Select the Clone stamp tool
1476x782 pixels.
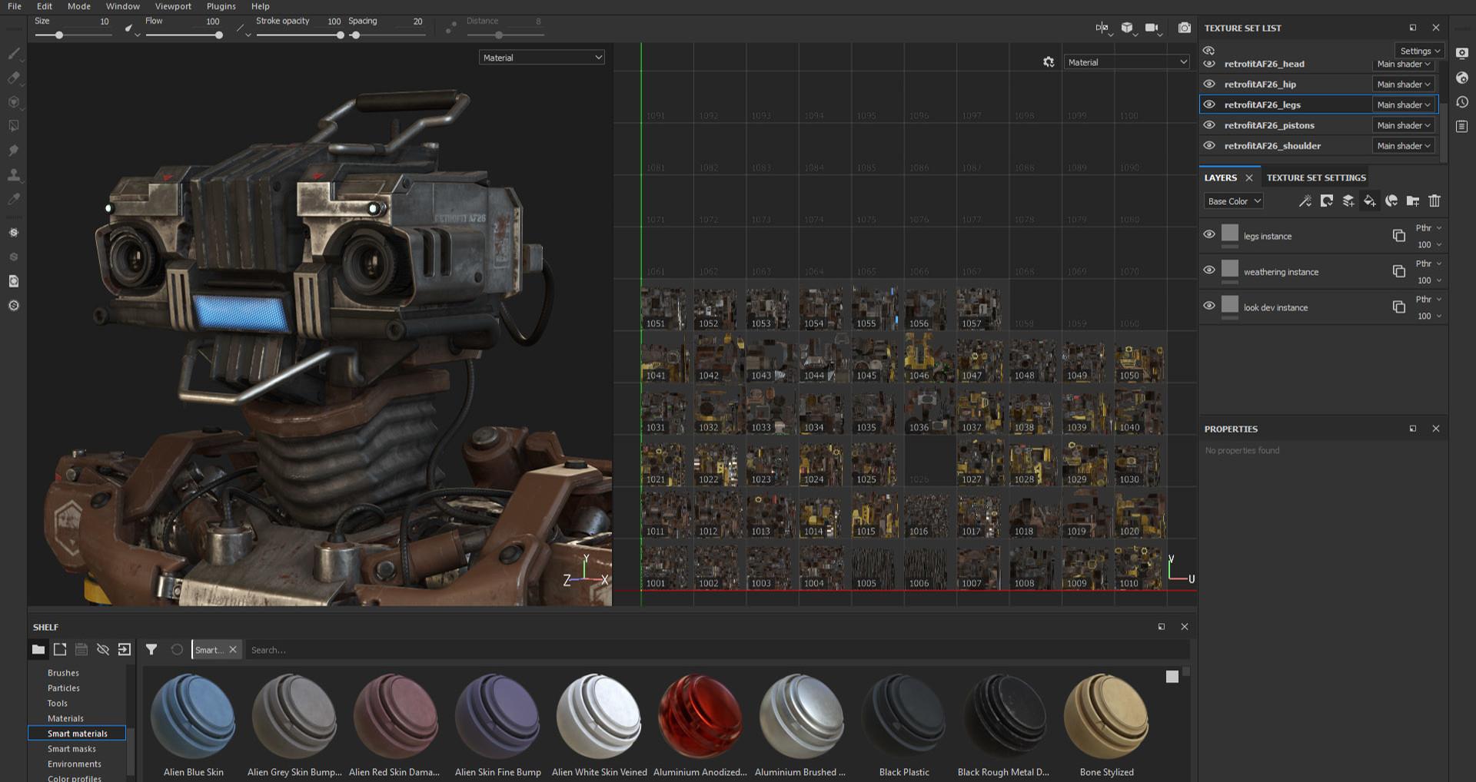pos(14,175)
